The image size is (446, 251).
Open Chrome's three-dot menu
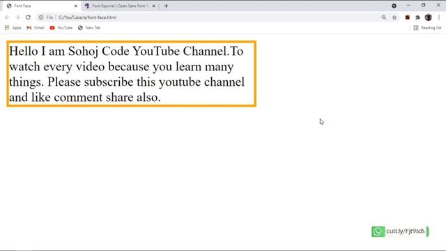(439, 17)
